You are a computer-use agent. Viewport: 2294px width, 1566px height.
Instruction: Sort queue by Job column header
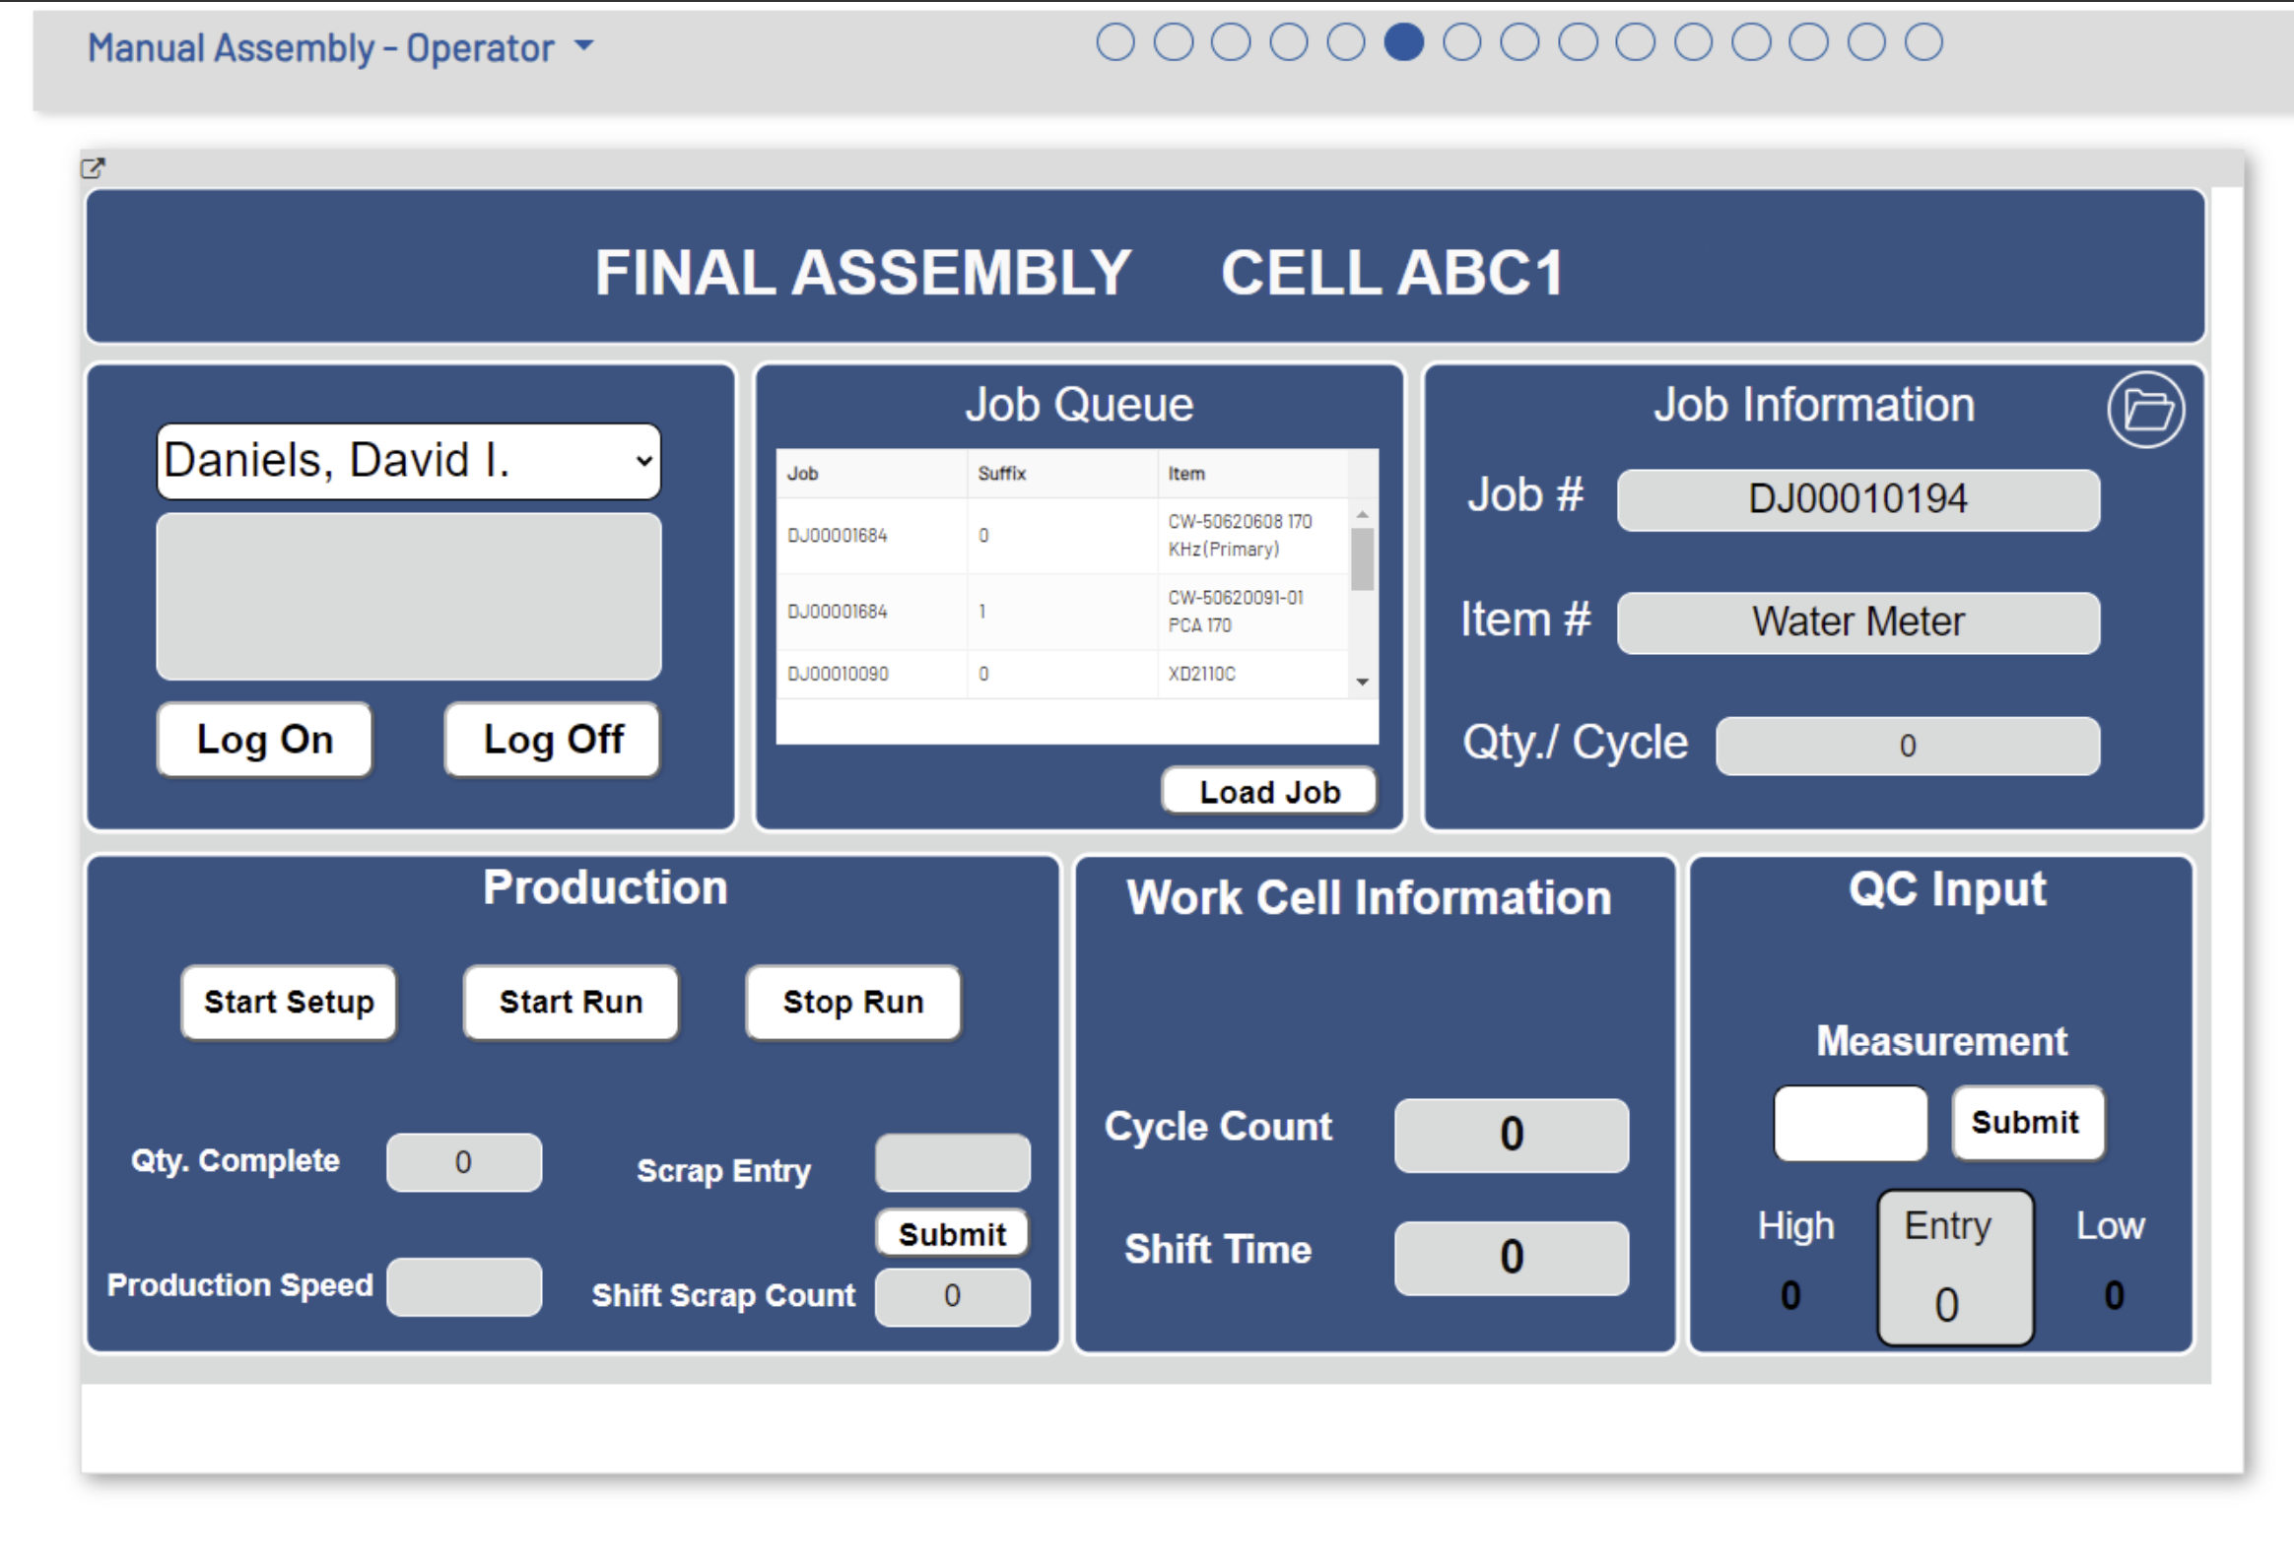click(x=802, y=474)
